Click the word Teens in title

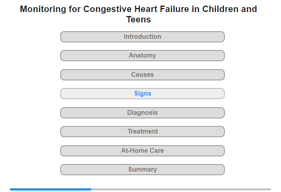coord(138,19)
